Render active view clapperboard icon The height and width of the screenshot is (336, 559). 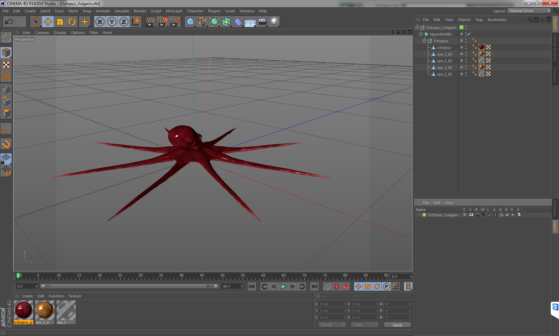[150, 22]
